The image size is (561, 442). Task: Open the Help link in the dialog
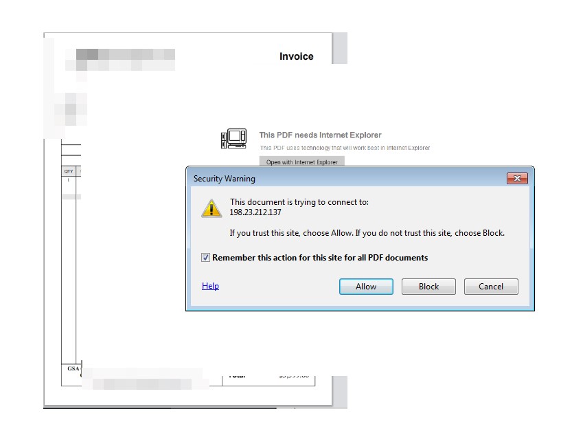coord(210,286)
